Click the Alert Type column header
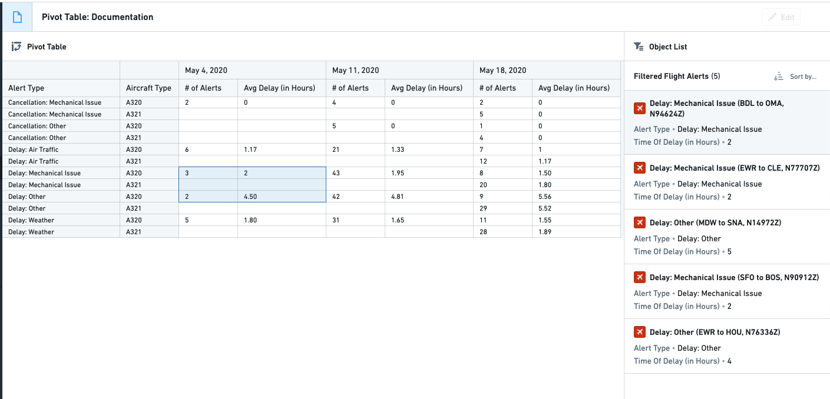 coord(61,88)
